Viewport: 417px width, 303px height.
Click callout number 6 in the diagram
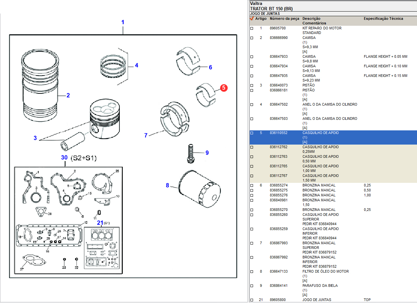click(210, 67)
